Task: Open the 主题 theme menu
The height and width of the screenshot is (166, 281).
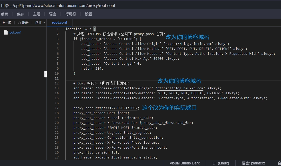Action: point(37,14)
